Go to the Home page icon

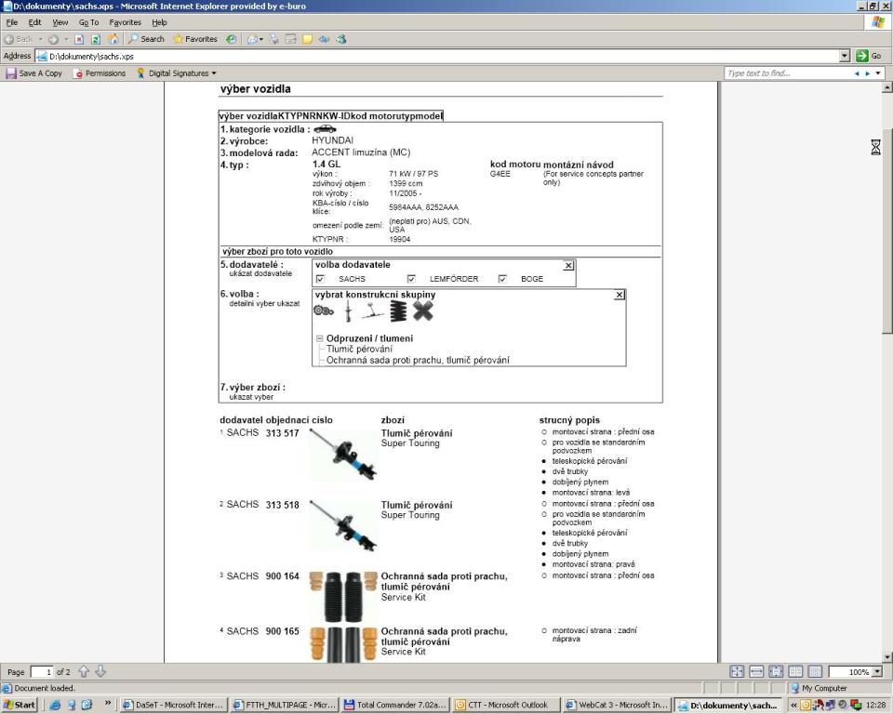(113, 39)
